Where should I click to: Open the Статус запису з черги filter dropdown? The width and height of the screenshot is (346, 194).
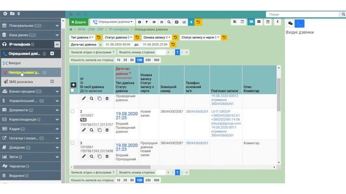click(x=200, y=37)
